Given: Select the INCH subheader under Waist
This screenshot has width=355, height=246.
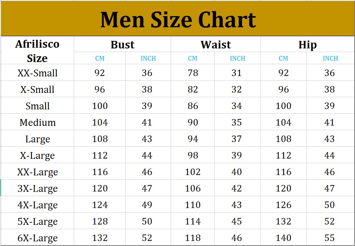Looking at the screenshot, I should pos(237,58).
